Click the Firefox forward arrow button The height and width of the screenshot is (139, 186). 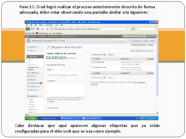(32, 29)
